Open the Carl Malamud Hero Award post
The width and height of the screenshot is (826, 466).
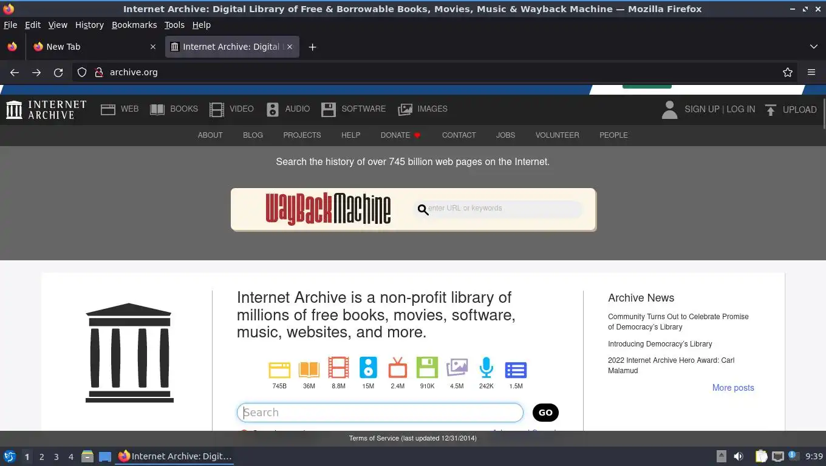[x=671, y=365]
